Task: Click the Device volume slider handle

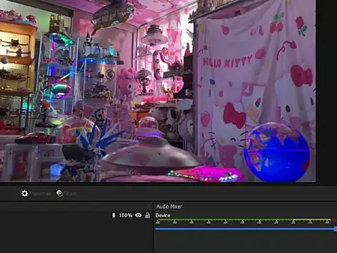Action: coord(336,229)
